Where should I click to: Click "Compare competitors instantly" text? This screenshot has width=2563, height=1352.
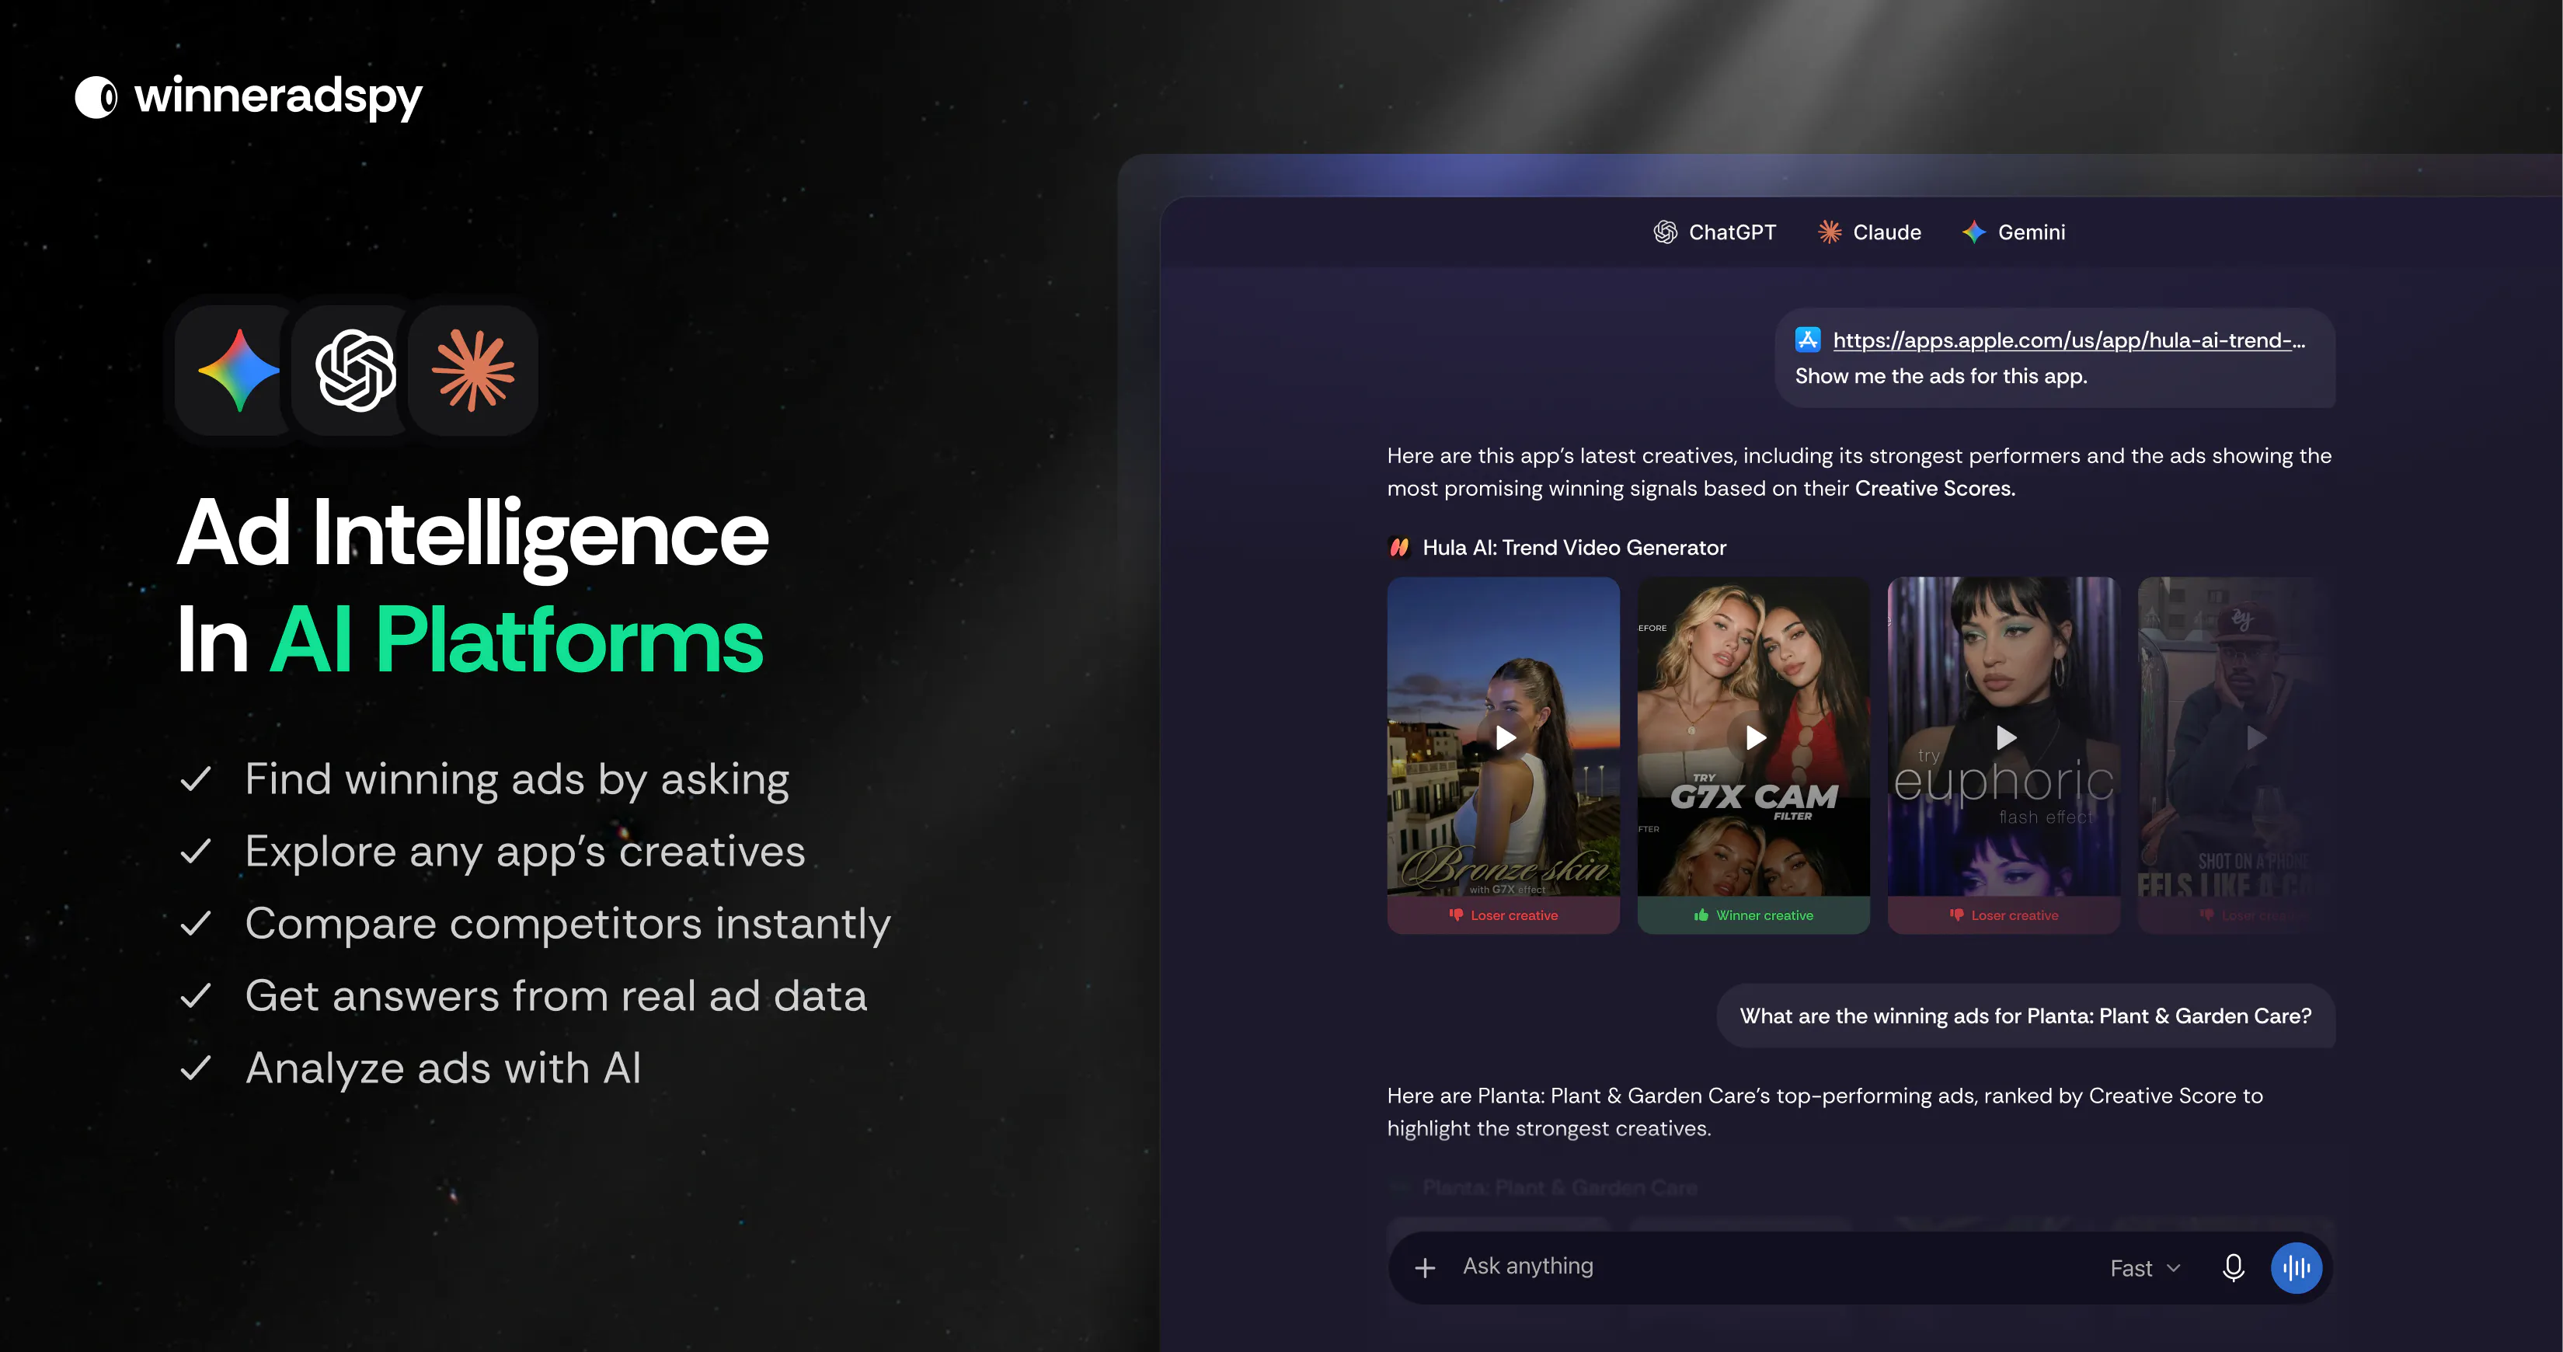point(567,924)
